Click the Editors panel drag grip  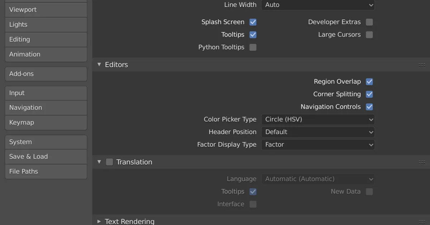coord(422,65)
